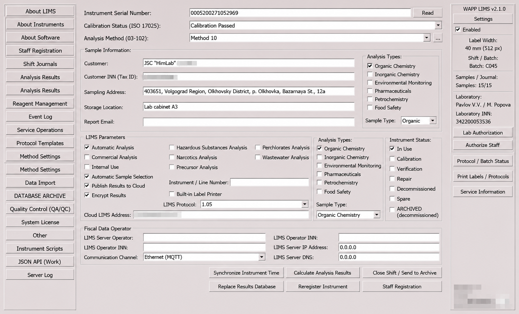Toggle Encrypt Results checkbox
This screenshot has width=519, height=314.
(x=87, y=195)
